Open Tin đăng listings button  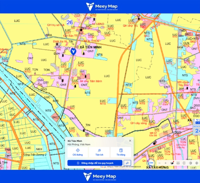click(x=121, y=152)
